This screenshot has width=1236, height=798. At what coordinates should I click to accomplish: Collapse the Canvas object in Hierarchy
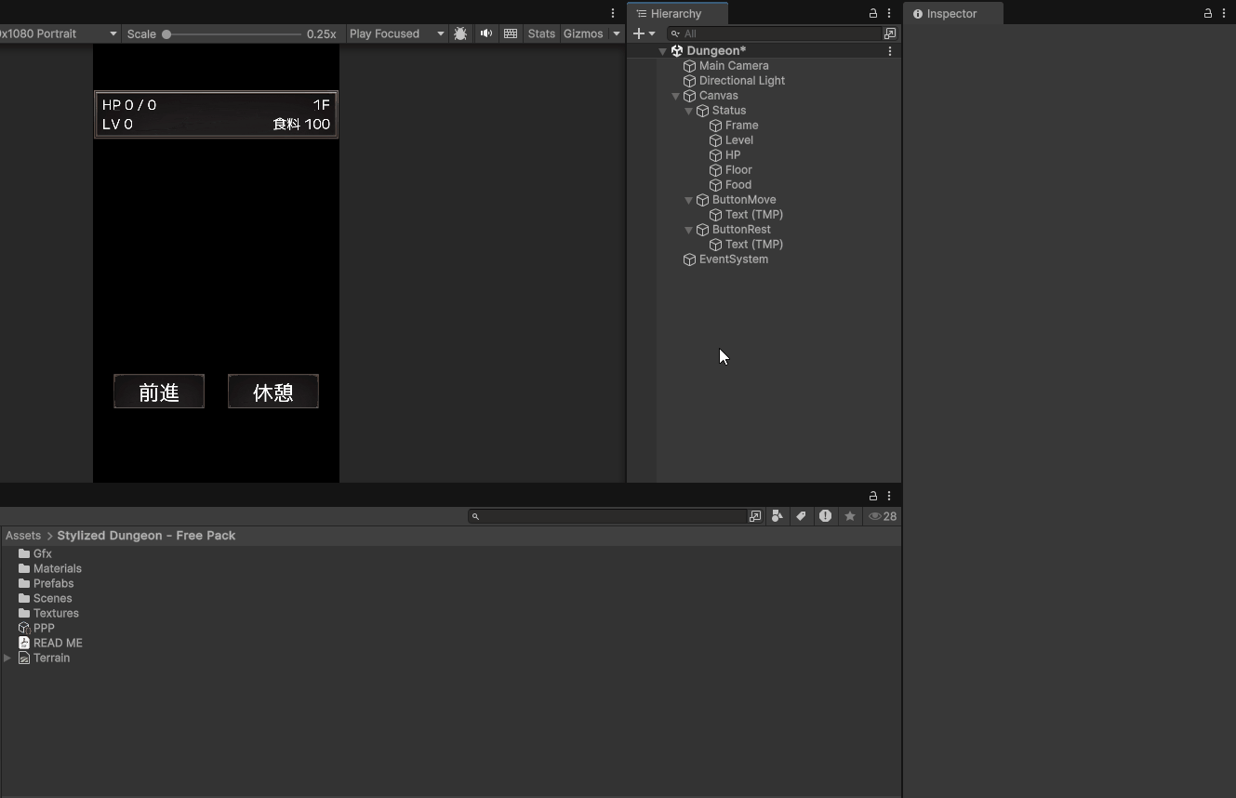point(676,96)
